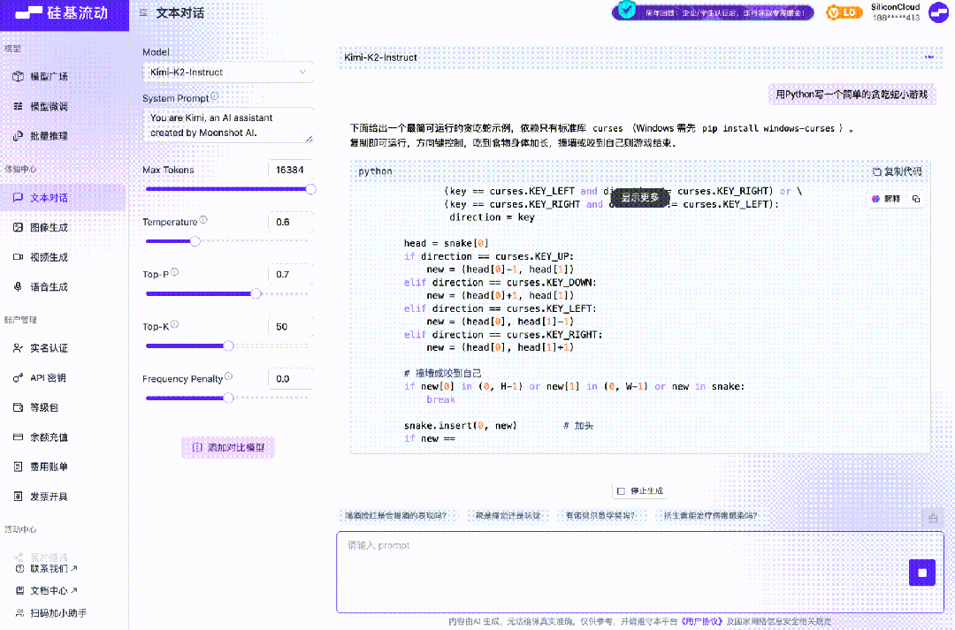955x630 pixels.
Task: Go to 余额充值 page
Action: pos(53,436)
